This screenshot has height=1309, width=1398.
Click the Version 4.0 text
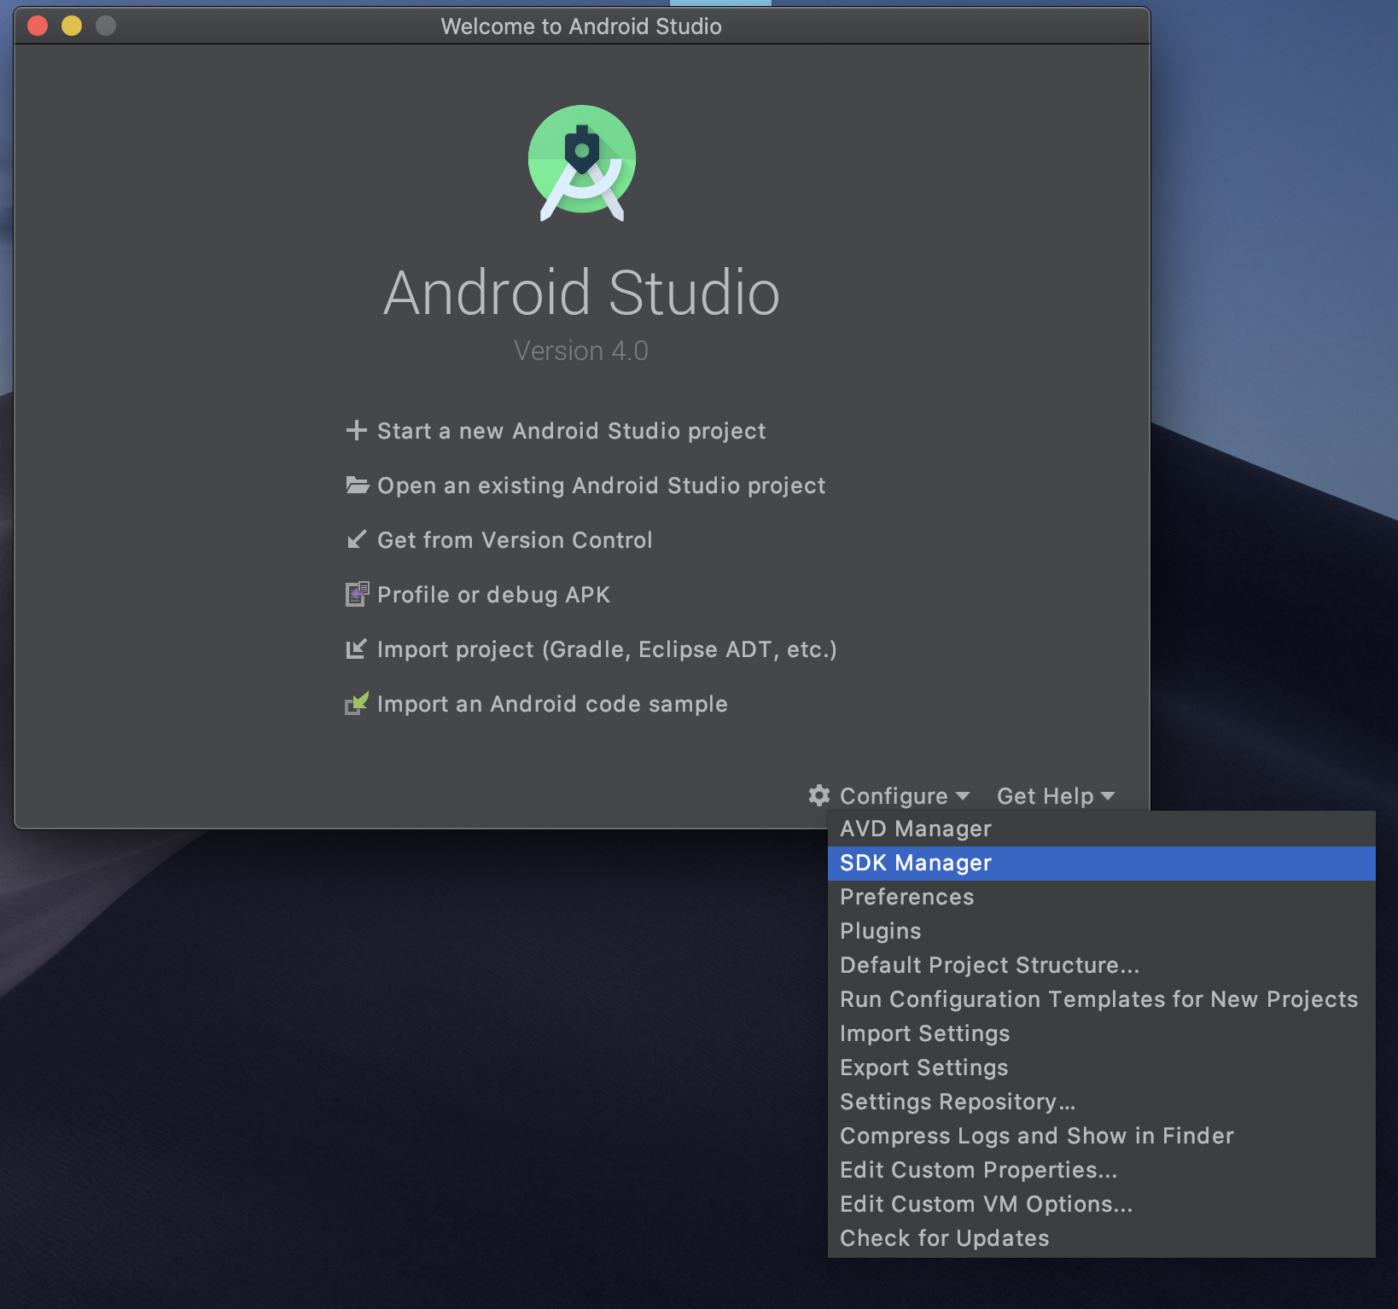coord(581,351)
